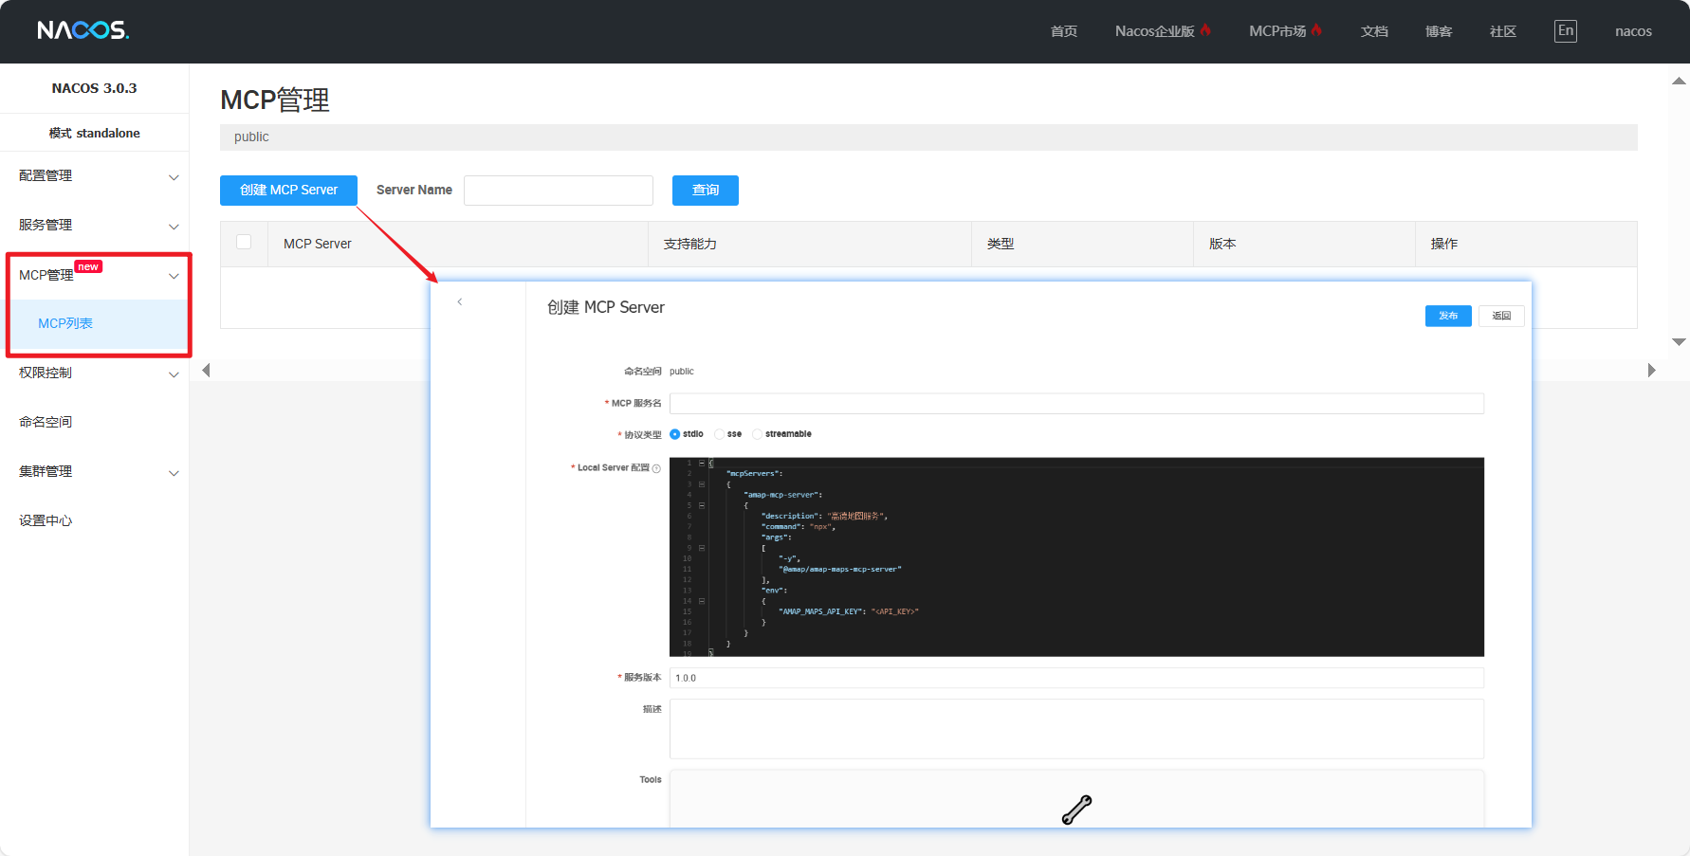Focus the Server Name search field
The width and height of the screenshot is (1690, 856).
coord(558,191)
